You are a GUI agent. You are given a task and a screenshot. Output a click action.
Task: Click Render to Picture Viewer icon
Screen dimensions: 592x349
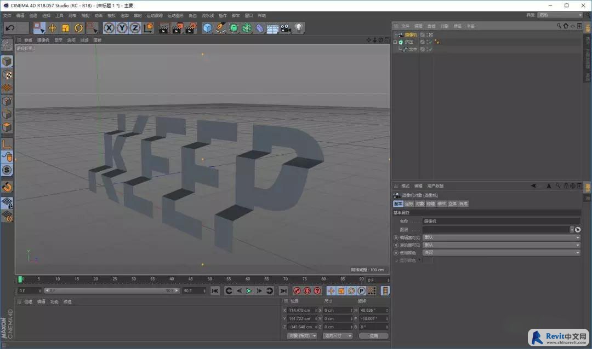tap(177, 28)
